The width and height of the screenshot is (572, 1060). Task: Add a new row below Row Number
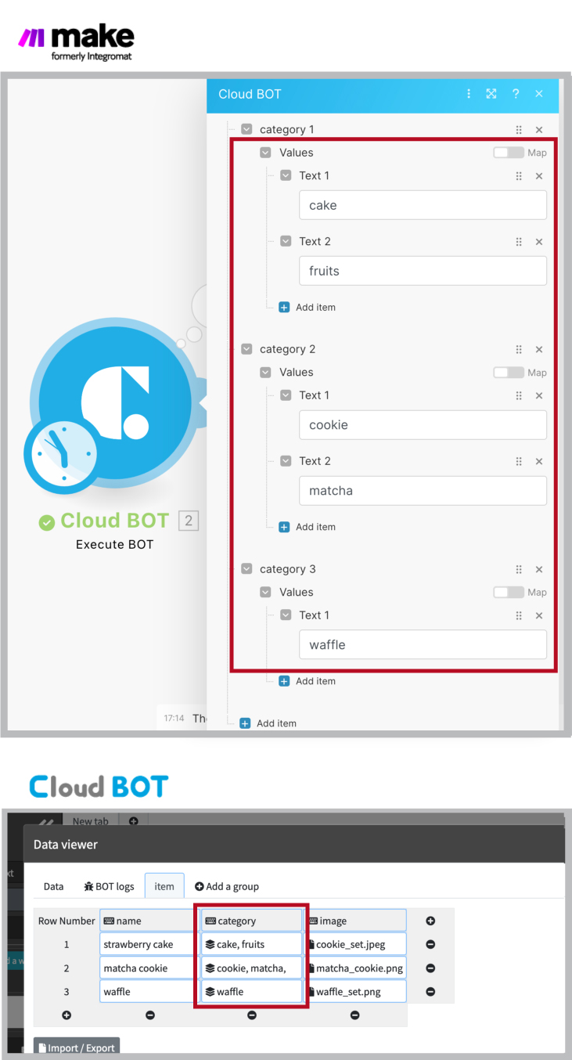67,1015
